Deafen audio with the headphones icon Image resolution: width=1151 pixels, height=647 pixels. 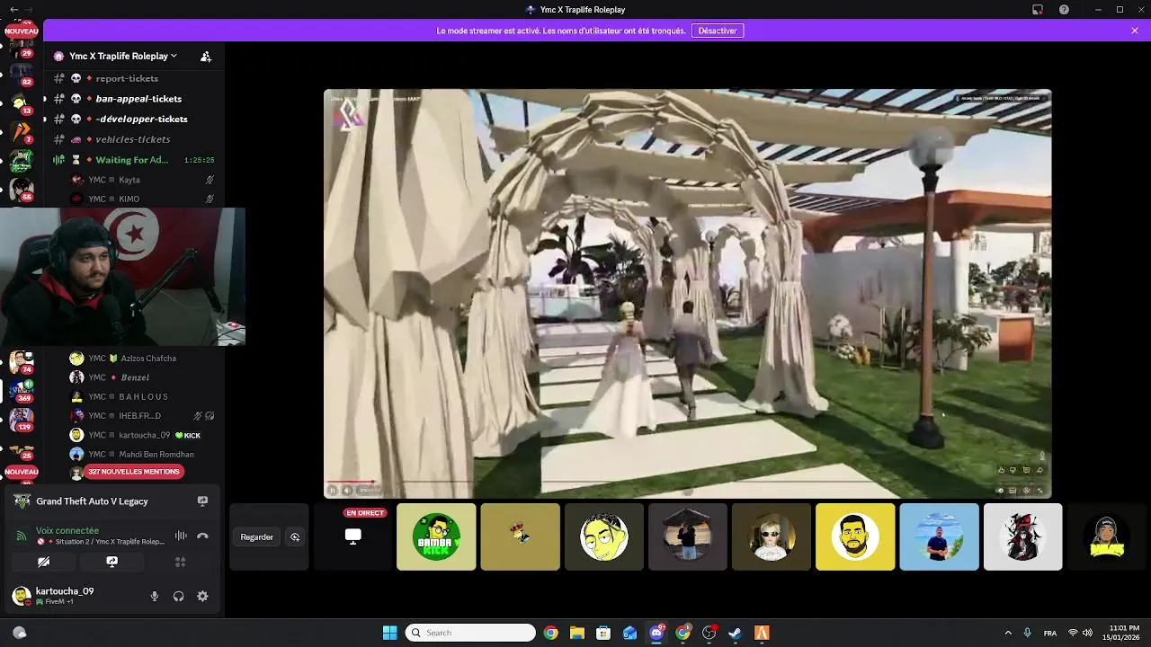[178, 596]
